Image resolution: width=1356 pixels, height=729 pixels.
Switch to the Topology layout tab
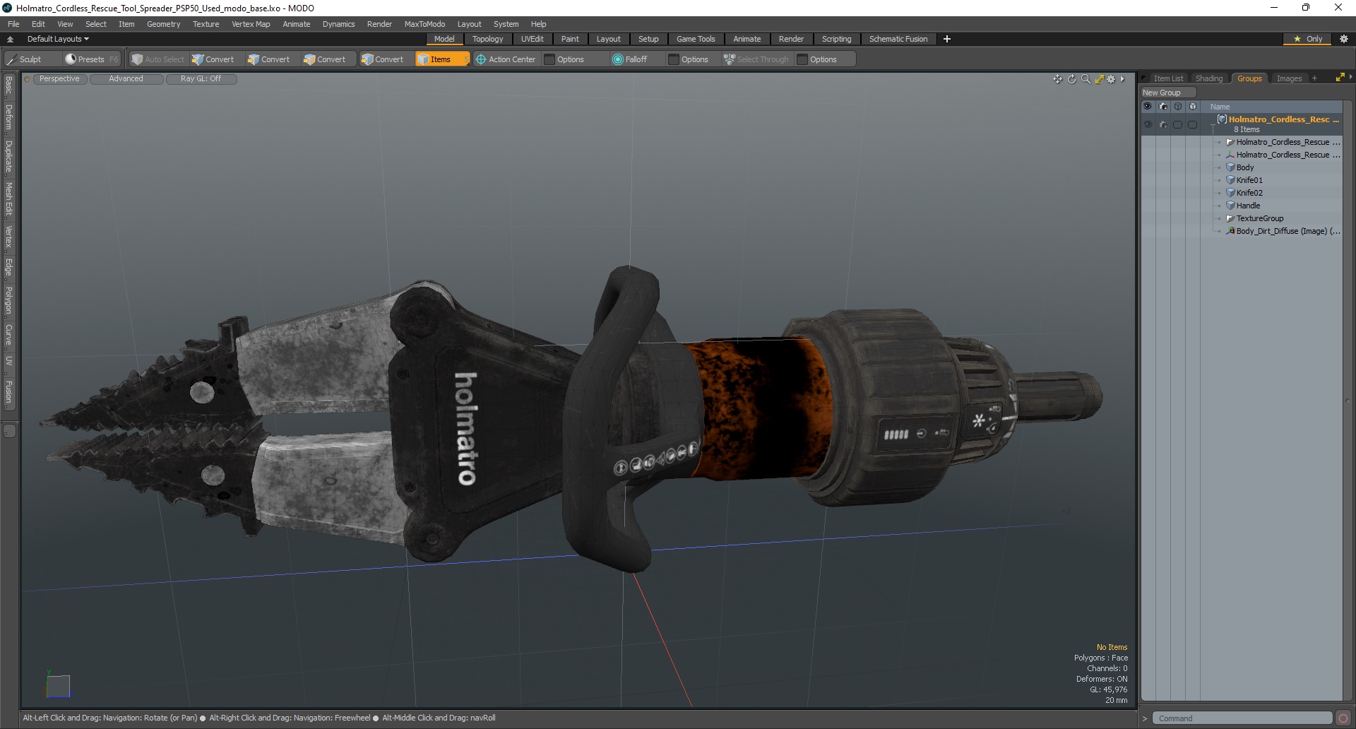click(487, 39)
